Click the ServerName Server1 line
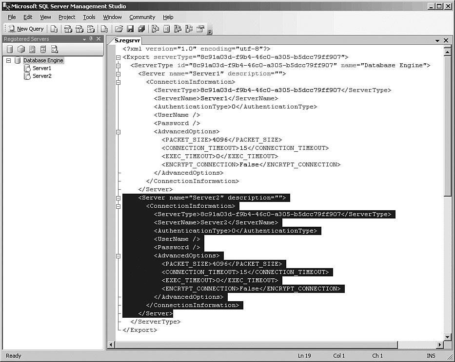Viewport: 455px width, 362px height. coord(216,98)
